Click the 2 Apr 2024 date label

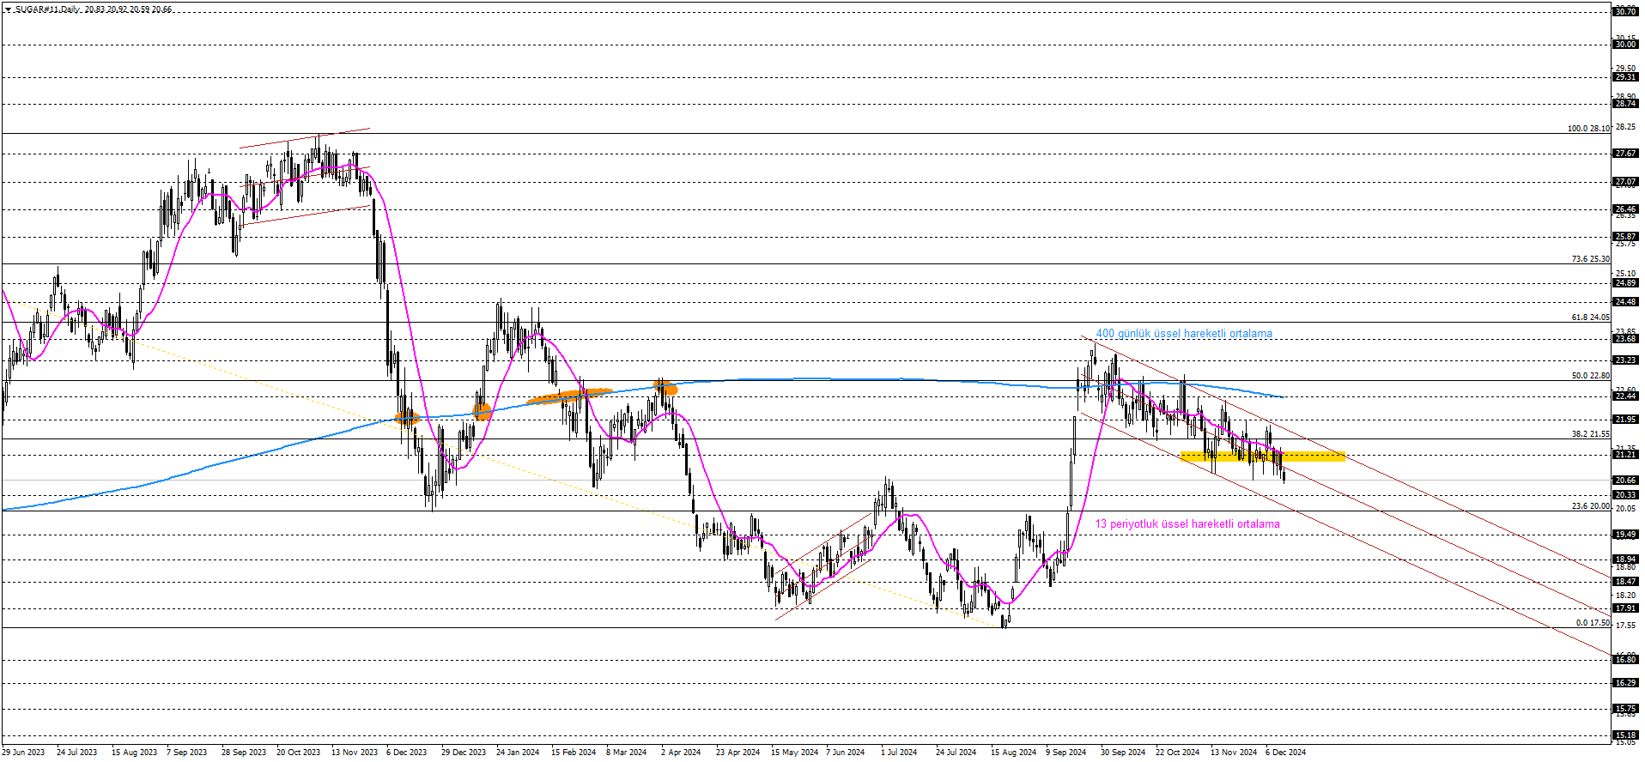click(x=681, y=753)
